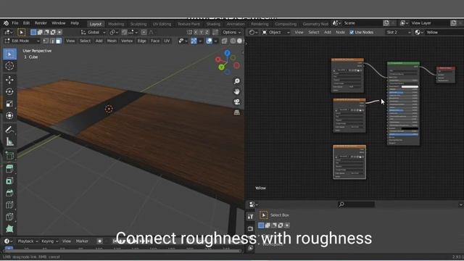Open the Add menu in node editor
This screenshot has width=464, height=261.
click(328, 32)
